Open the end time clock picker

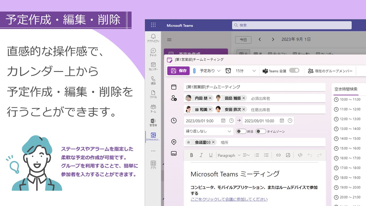click(x=290, y=121)
